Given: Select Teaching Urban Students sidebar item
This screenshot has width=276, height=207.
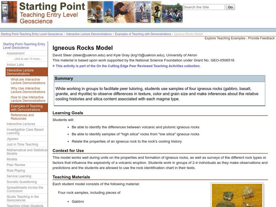Looking at the screenshot, I should (25, 205).
